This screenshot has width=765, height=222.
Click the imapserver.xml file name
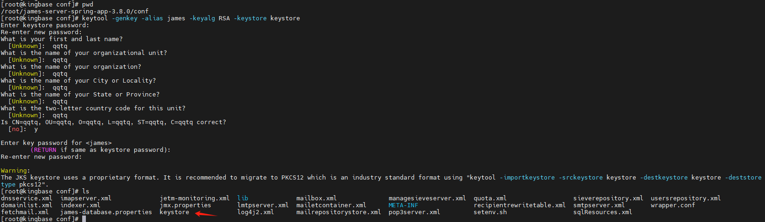click(86, 198)
